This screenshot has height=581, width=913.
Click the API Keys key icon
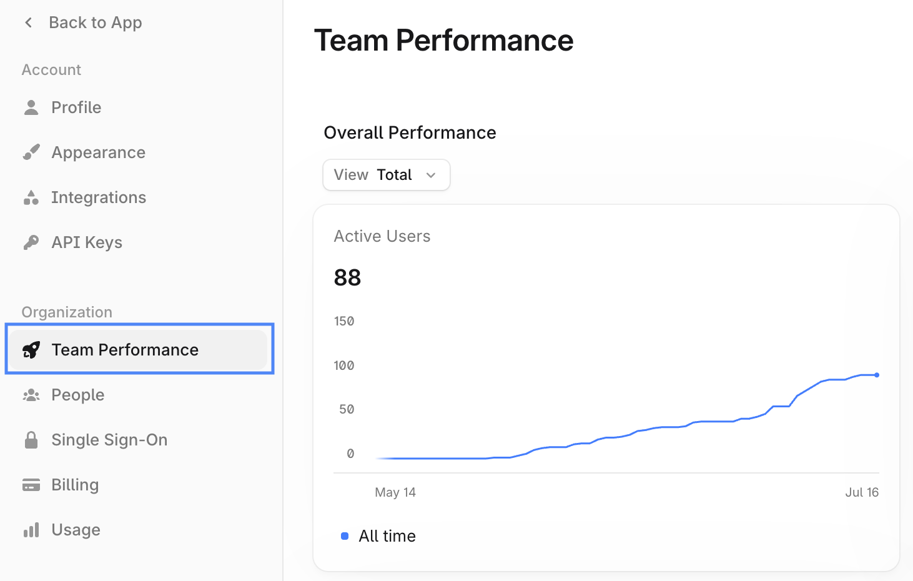(x=31, y=242)
